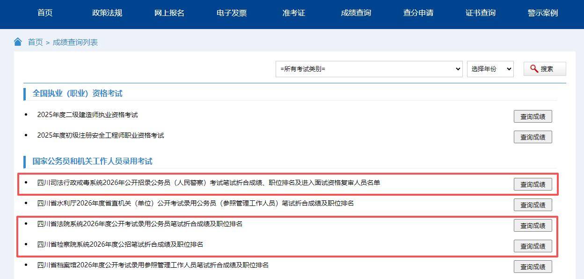Open 查分申请 in the menu
The height and width of the screenshot is (279, 584).
pyautogui.click(x=418, y=13)
